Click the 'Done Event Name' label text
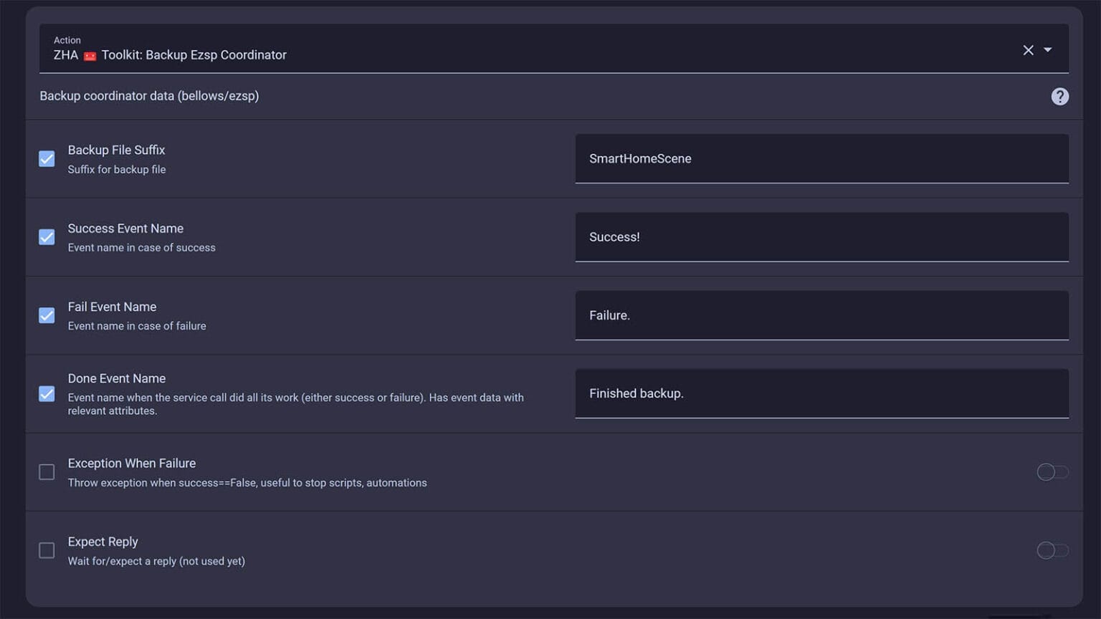 [117, 378]
